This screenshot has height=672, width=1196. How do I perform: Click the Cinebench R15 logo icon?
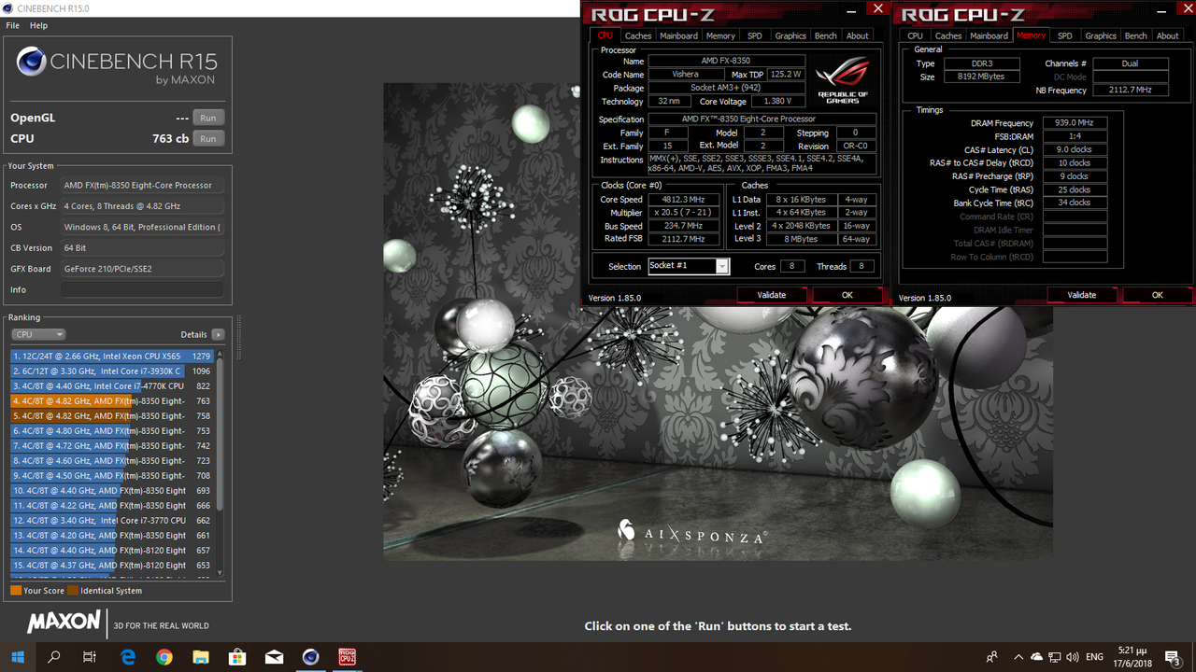32,63
